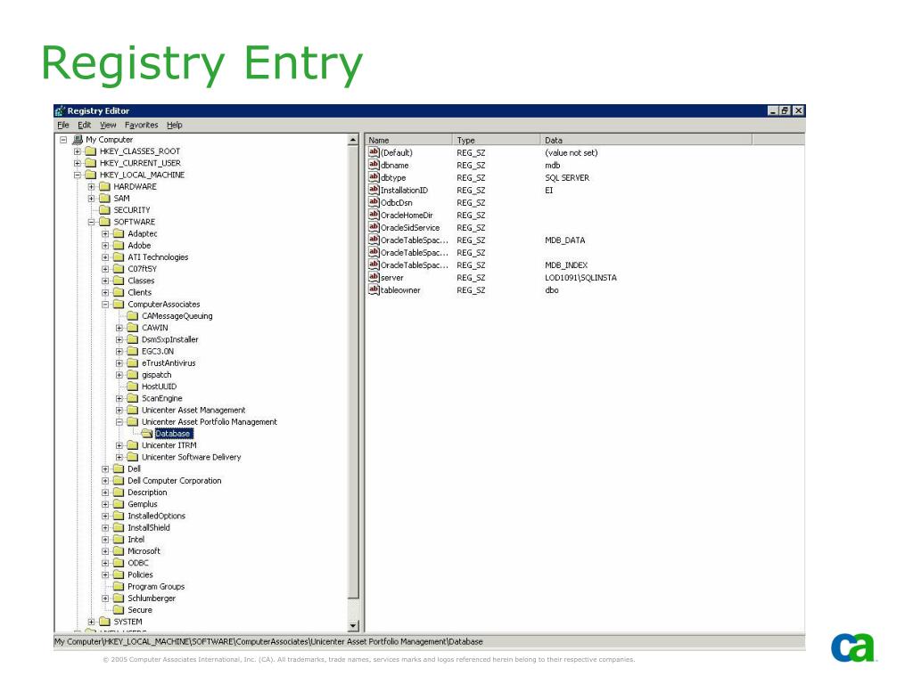913x684 pixels.
Task: Select the Unicenter ITRM key
Action: point(169,445)
